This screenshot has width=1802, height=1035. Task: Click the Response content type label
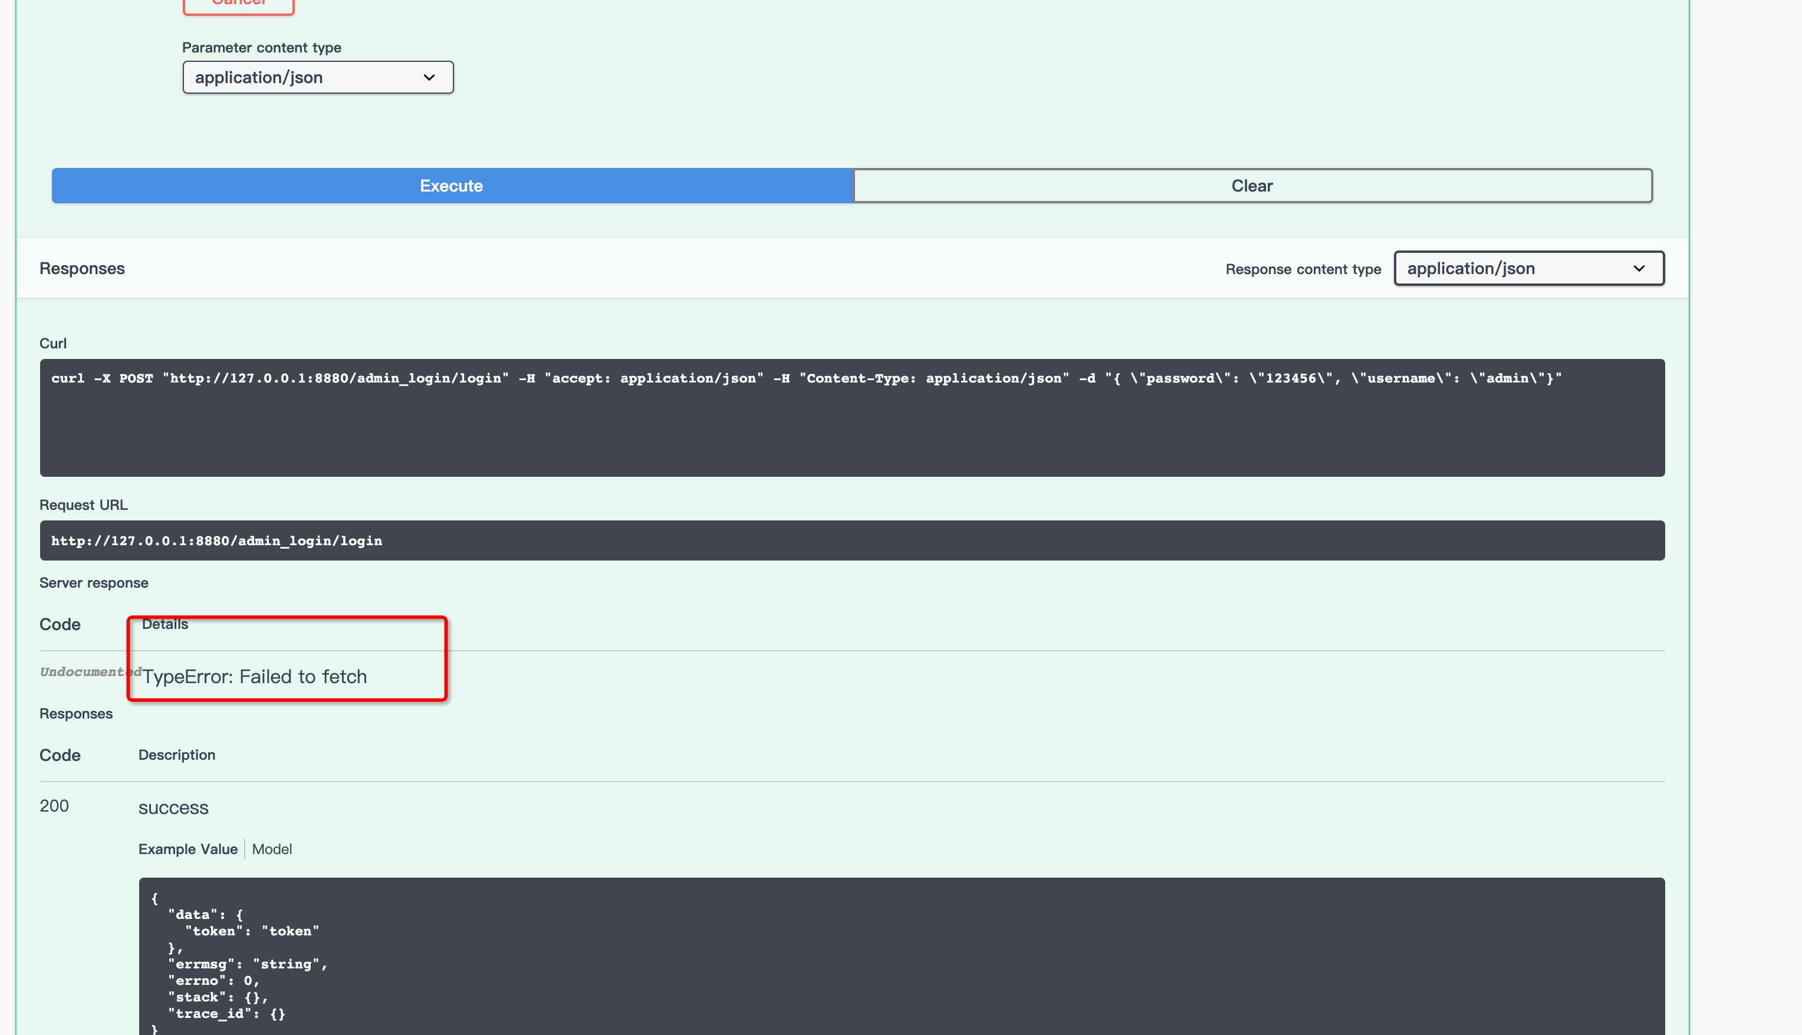pyautogui.click(x=1303, y=269)
